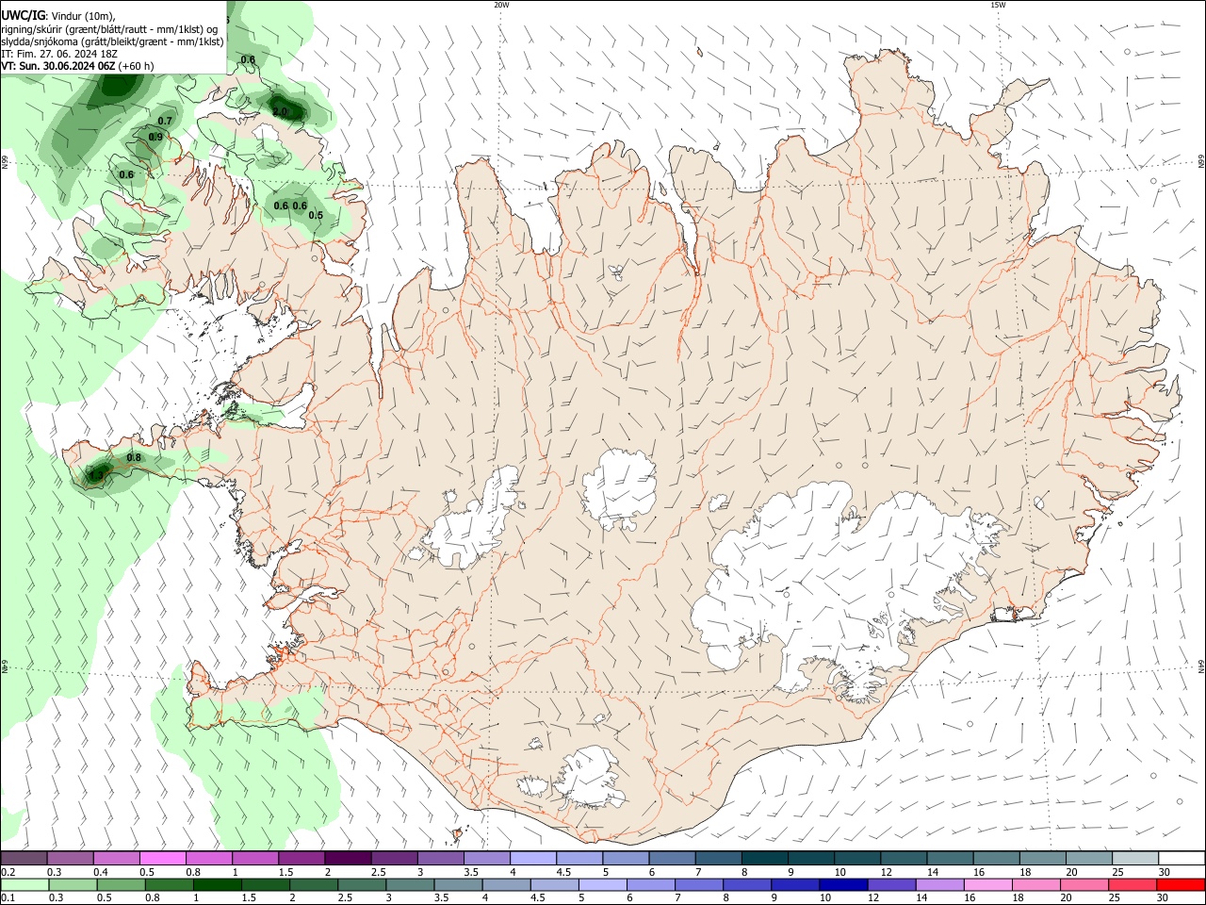Click the '0.8' value on Snæfellsnes peninsula
This screenshot has width=1206, height=905.
click(x=134, y=457)
